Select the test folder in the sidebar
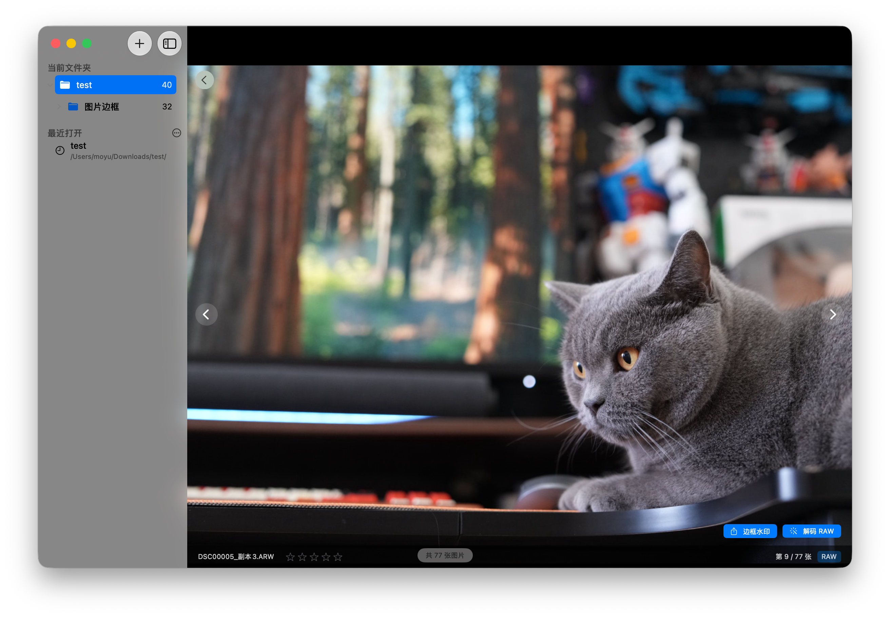Image resolution: width=890 pixels, height=618 pixels. 116,85
